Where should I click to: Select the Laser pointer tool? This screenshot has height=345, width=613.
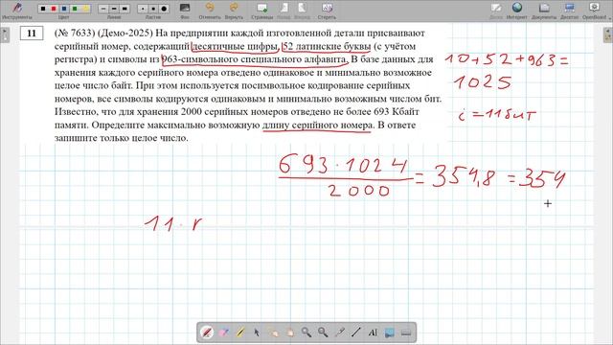tap(339, 333)
